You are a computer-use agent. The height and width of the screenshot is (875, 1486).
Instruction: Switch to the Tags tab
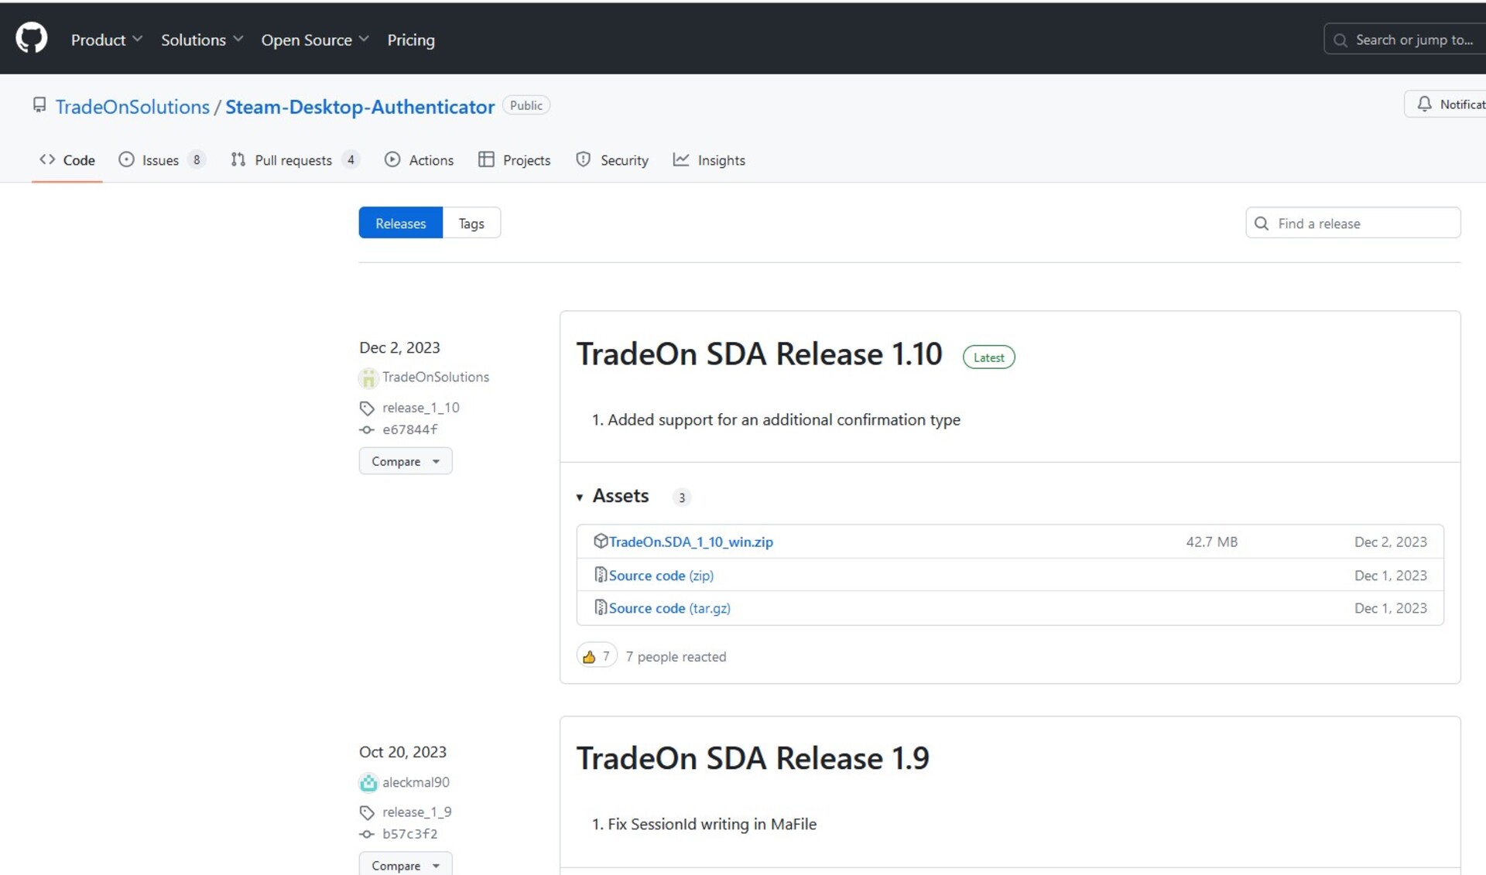pos(471,223)
